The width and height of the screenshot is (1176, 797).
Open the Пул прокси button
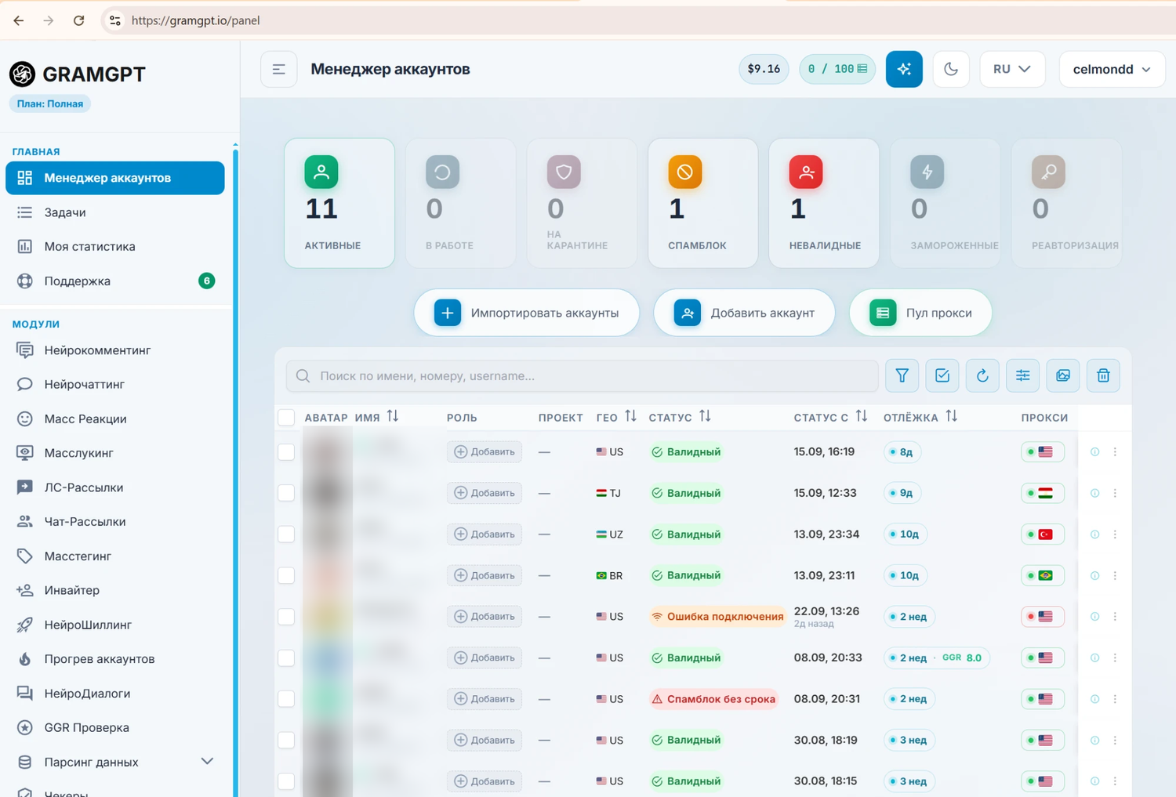pos(920,313)
